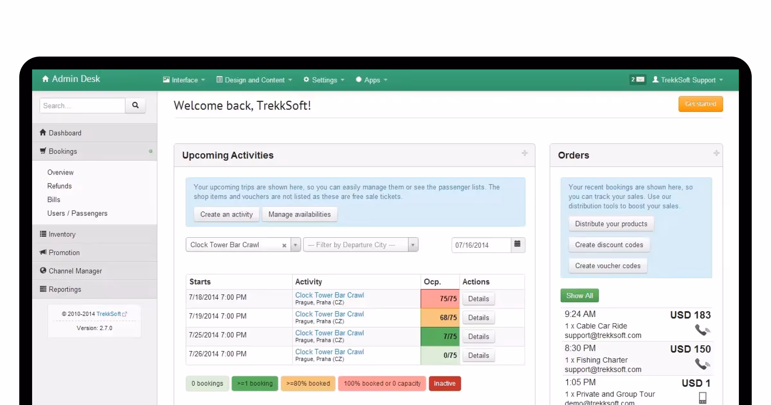Image resolution: width=771 pixels, height=405 pixels.
Task: Click the Orders panel plus icon
Action: coord(716,153)
